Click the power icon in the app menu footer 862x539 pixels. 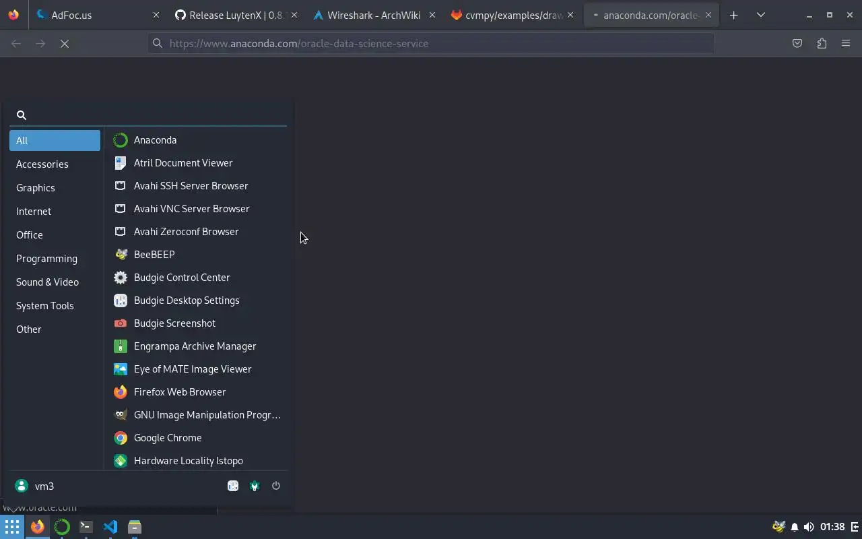tap(276, 486)
